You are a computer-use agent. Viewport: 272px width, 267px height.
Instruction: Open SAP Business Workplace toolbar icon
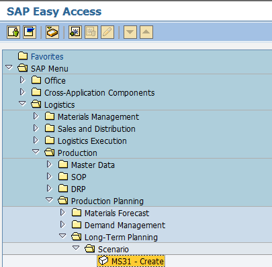[52, 32]
